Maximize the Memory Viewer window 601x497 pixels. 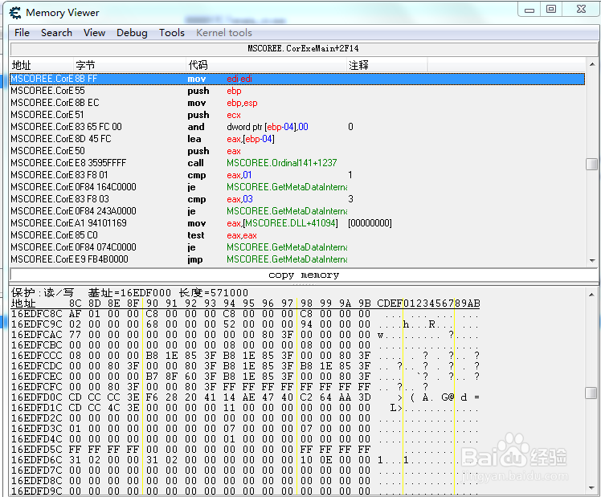[x=551, y=9]
